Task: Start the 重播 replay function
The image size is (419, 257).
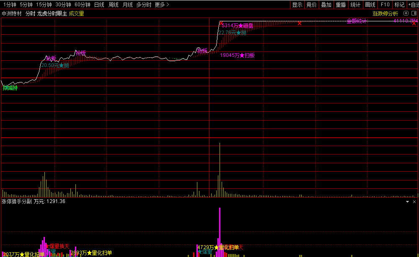Action: tap(341, 5)
